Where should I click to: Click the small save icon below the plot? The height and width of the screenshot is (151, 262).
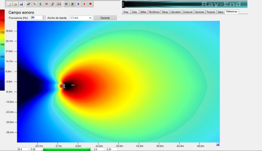[217, 144]
